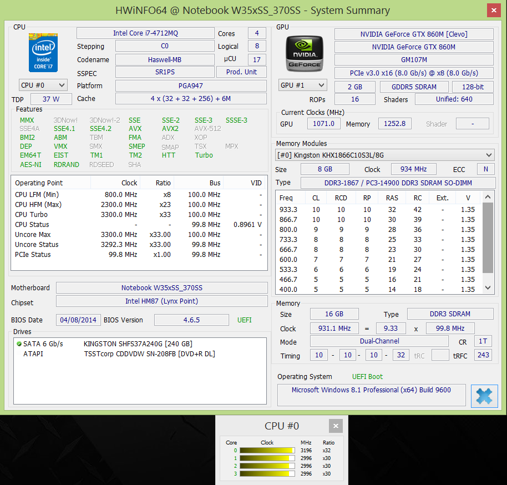Click the GM107M GPU codename field
The width and height of the screenshot is (507, 485).
[414, 60]
